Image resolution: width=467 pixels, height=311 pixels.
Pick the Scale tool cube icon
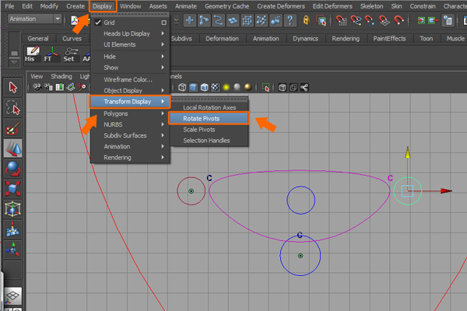click(12, 189)
